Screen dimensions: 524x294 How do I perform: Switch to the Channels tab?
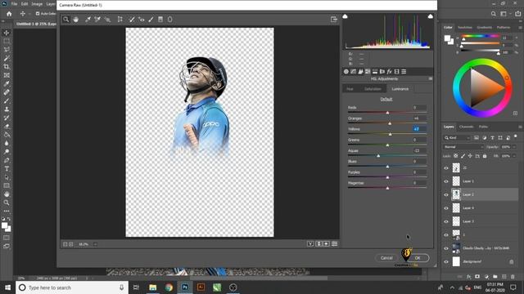[x=466, y=127]
